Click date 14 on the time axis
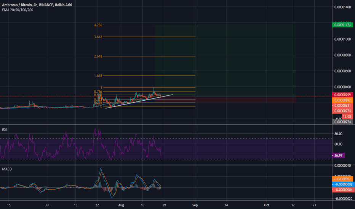The height and width of the screenshot is (209, 355). point(226,205)
